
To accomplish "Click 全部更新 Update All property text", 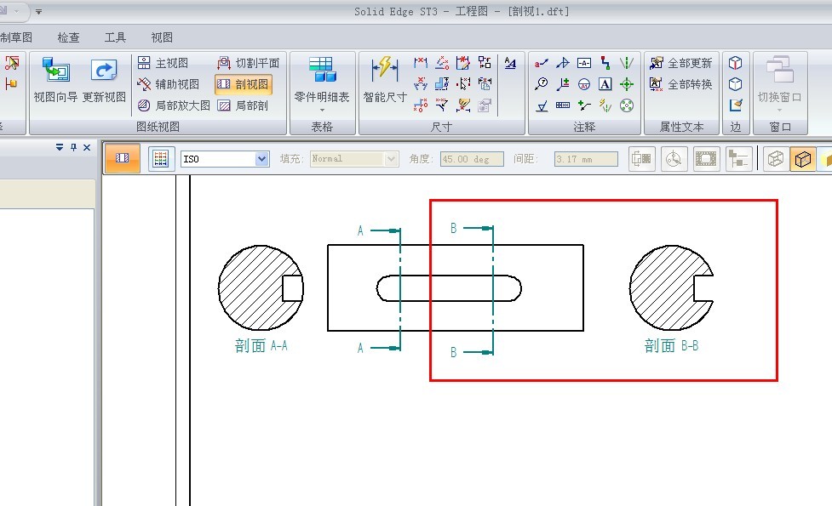I will [x=680, y=63].
